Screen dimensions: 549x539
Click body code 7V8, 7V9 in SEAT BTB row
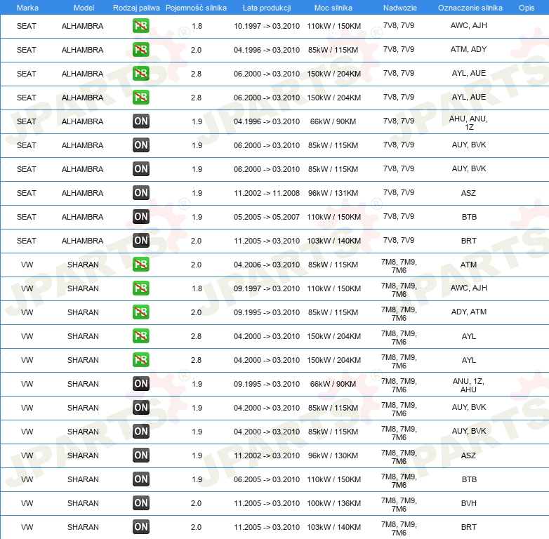tap(399, 216)
